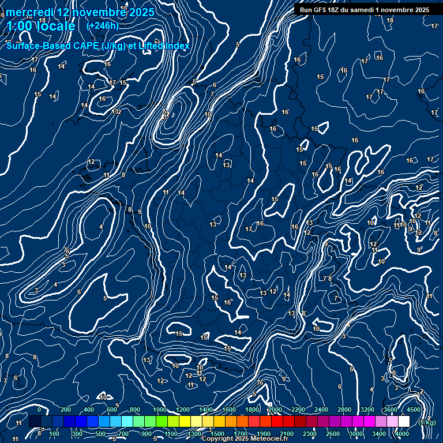This screenshot has height=443, width=443.
Task: Click the '(J/kg)' unit label near the legend
Action: [427, 422]
